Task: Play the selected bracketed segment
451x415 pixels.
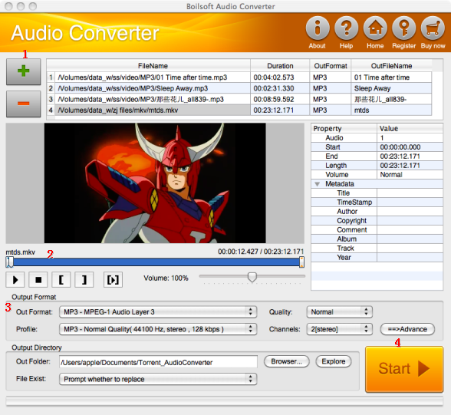Action: (113, 279)
